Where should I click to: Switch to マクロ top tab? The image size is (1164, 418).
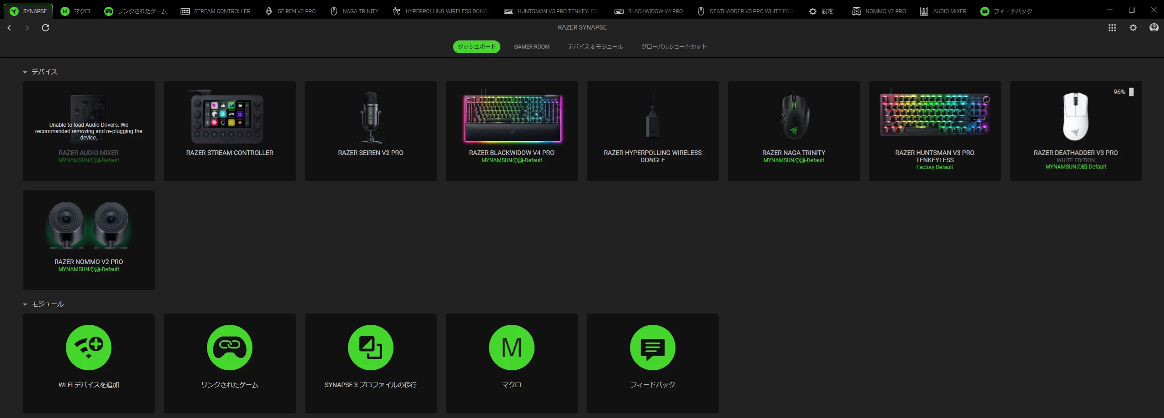[76, 11]
